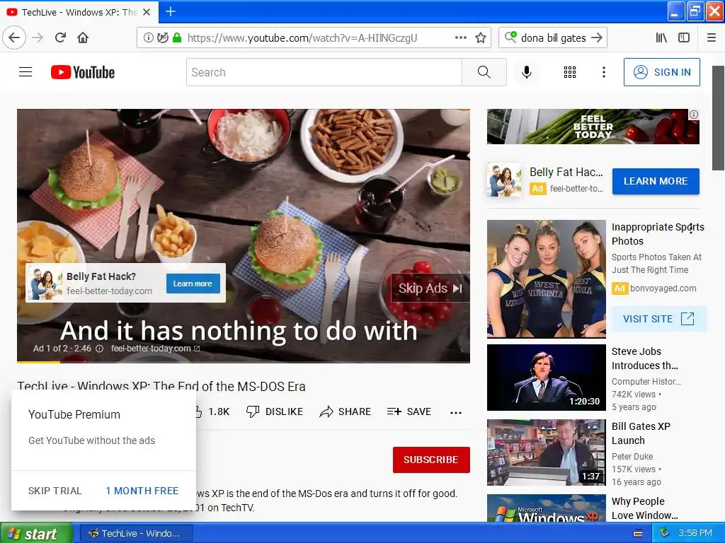
Task: Open the browser home page icon
Action: 83,37
